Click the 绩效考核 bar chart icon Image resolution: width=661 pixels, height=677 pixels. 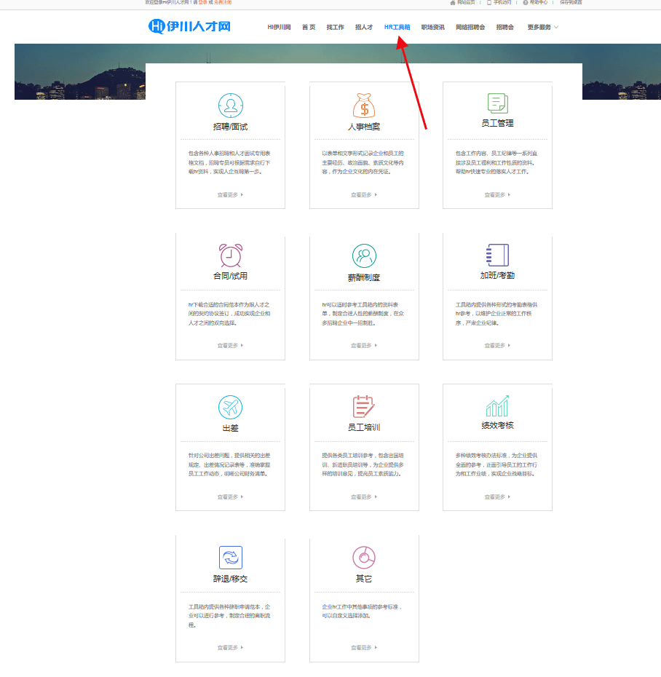tap(497, 405)
